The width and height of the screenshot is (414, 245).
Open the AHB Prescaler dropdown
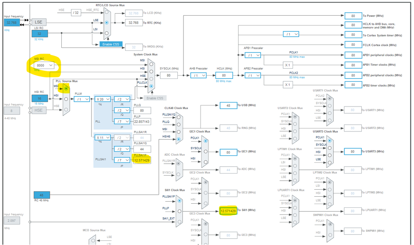pyautogui.click(x=198, y=76)
